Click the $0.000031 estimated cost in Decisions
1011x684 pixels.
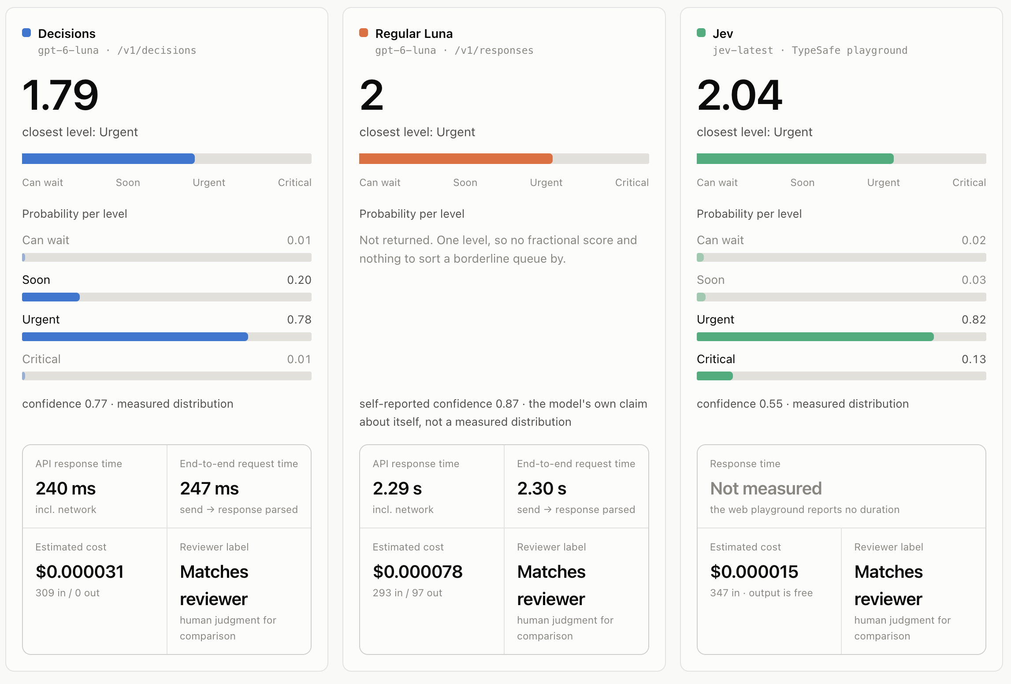(80, 572)
